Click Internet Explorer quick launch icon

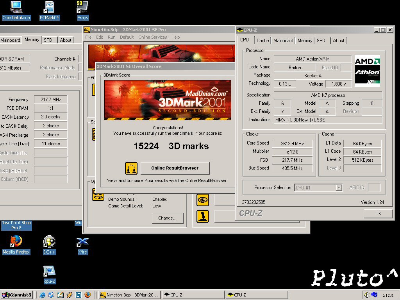tap(42, 295)
